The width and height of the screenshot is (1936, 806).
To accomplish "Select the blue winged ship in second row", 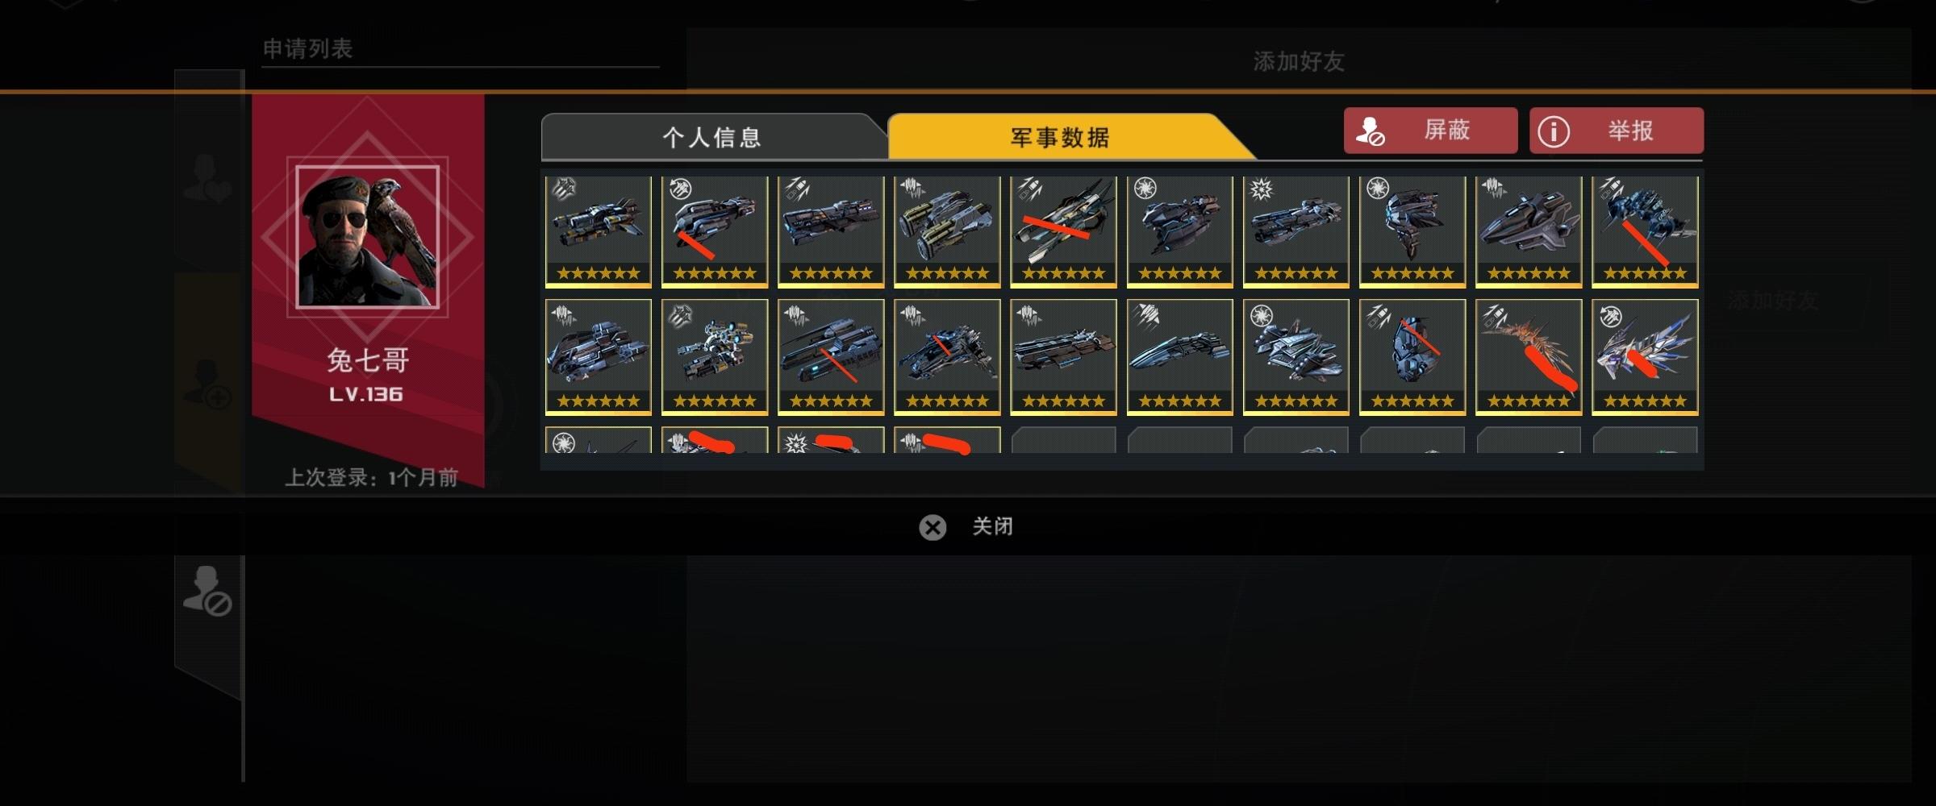I will click(x=1645, y=356).
